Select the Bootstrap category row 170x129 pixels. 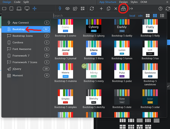coord(26,29)
